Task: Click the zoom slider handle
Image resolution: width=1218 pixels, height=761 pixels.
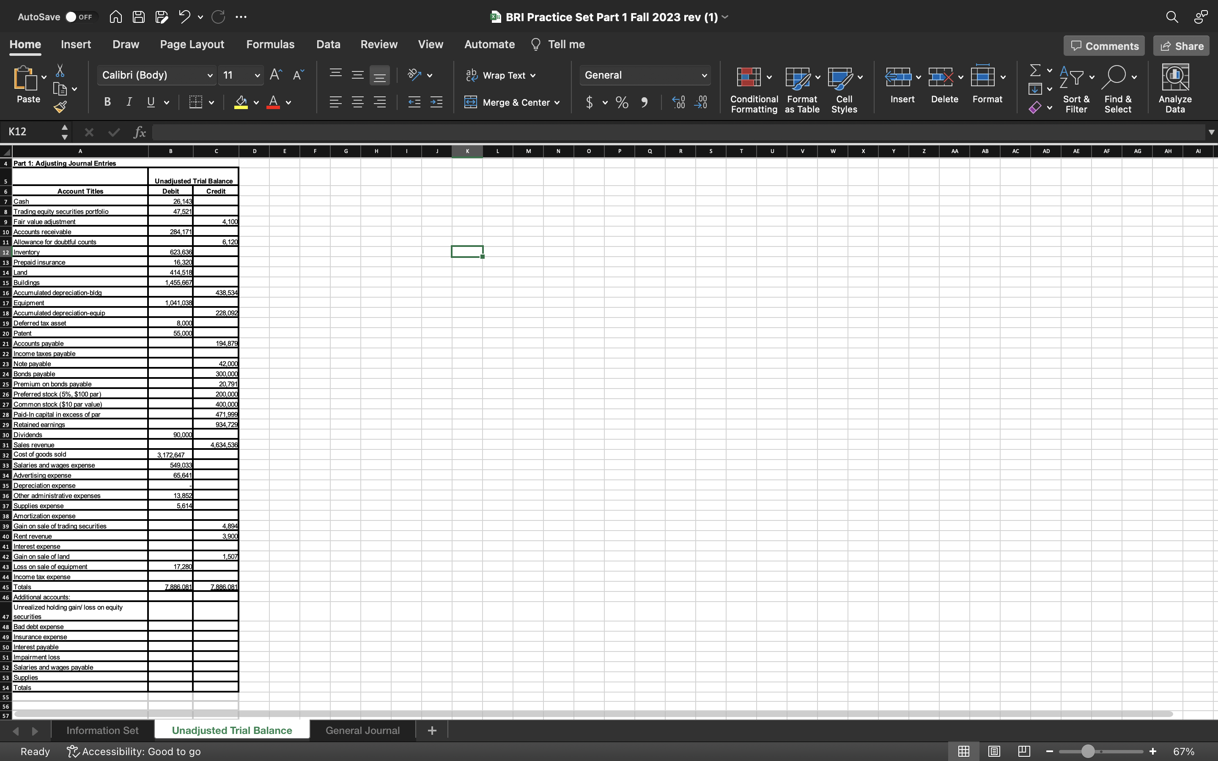Action: 1088,751
